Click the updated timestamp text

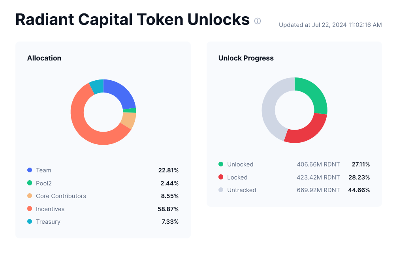(x=330, y=25)
